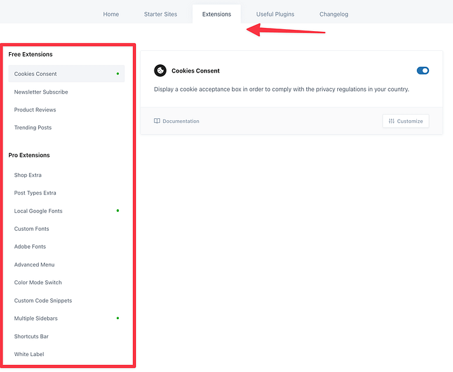Switch to the Starter Sites tab
This screenshot has width=453, height=372.
click(x=161, y=14)
